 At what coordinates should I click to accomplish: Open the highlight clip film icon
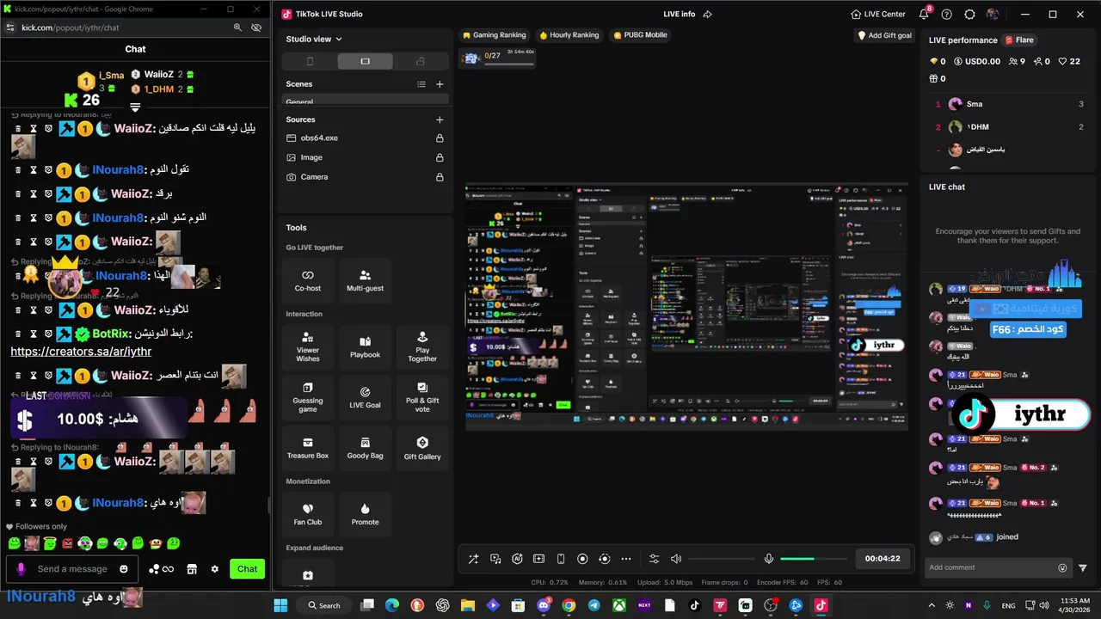pos(538,559)
